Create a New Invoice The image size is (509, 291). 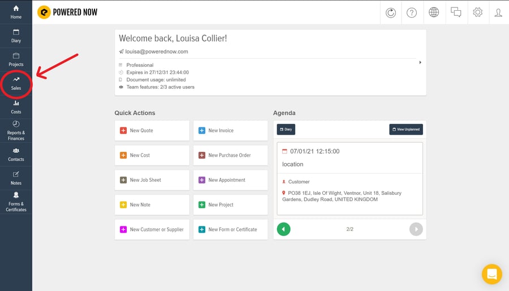coord(230,131)
